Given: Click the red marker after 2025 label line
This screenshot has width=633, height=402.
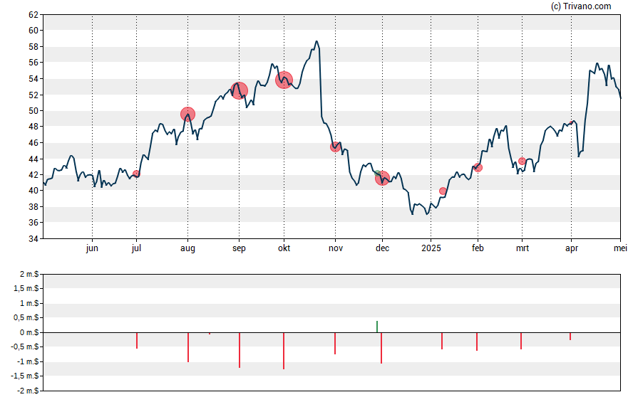Looking at the screenshot, I should coord(443,191).
